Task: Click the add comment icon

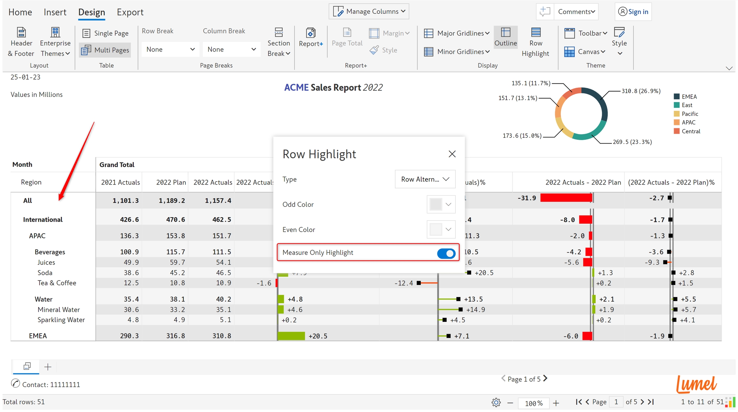Action: coord(545,12)
